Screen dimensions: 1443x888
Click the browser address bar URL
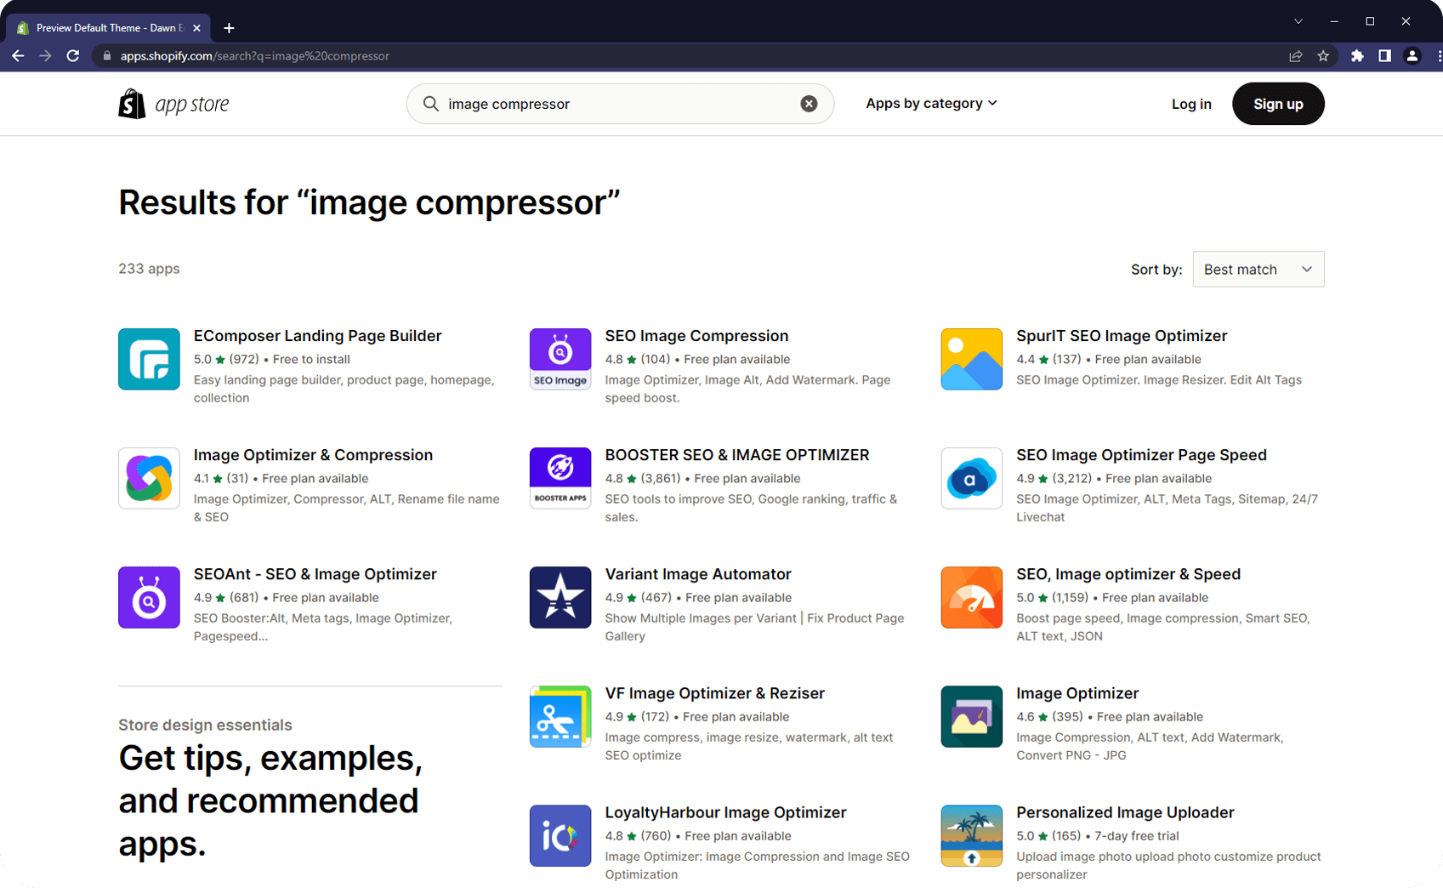[255, 56]
